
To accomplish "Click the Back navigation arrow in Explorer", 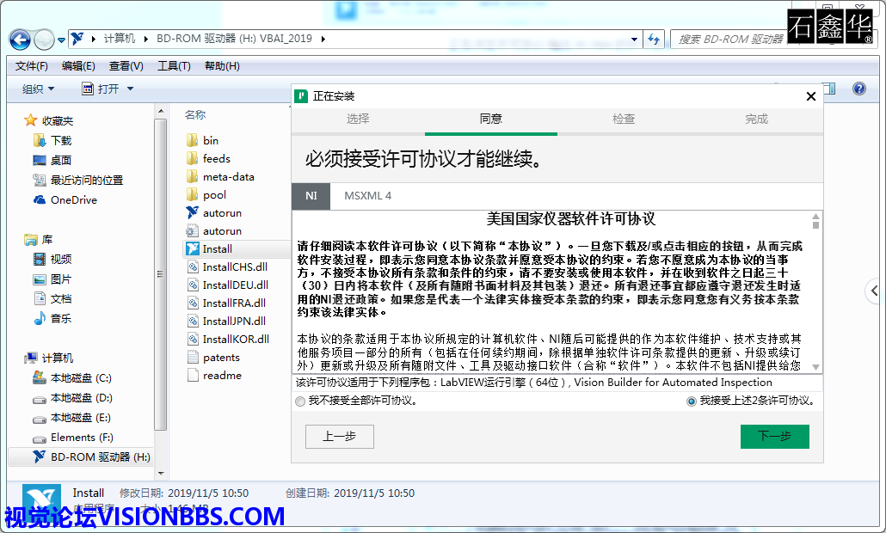I will (20, 40).
